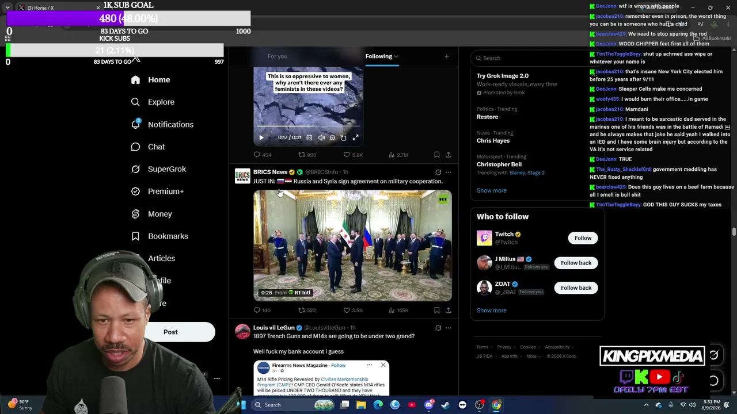Open Articles in the sidebar
737x414 pixels.
tap(161, 259)
